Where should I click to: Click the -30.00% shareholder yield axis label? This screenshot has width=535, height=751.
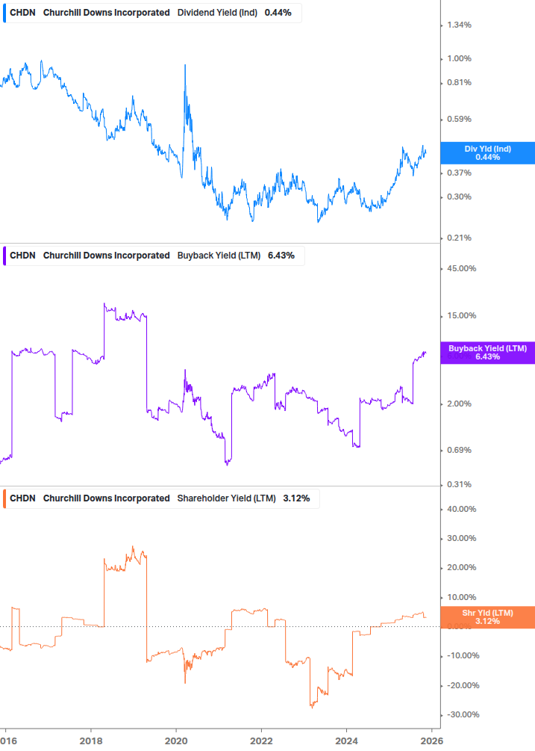tap(463, 714)
